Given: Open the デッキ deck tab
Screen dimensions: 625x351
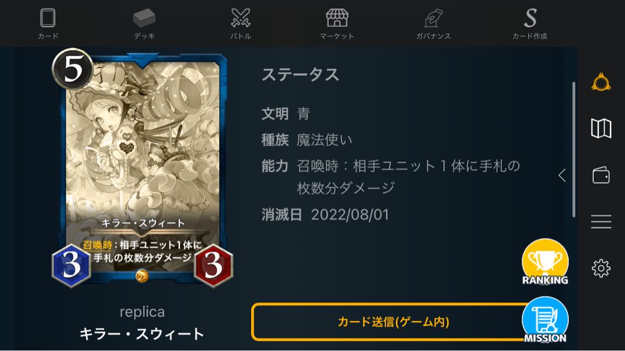Looking at the screenshot, I should (x=144, y=24).
